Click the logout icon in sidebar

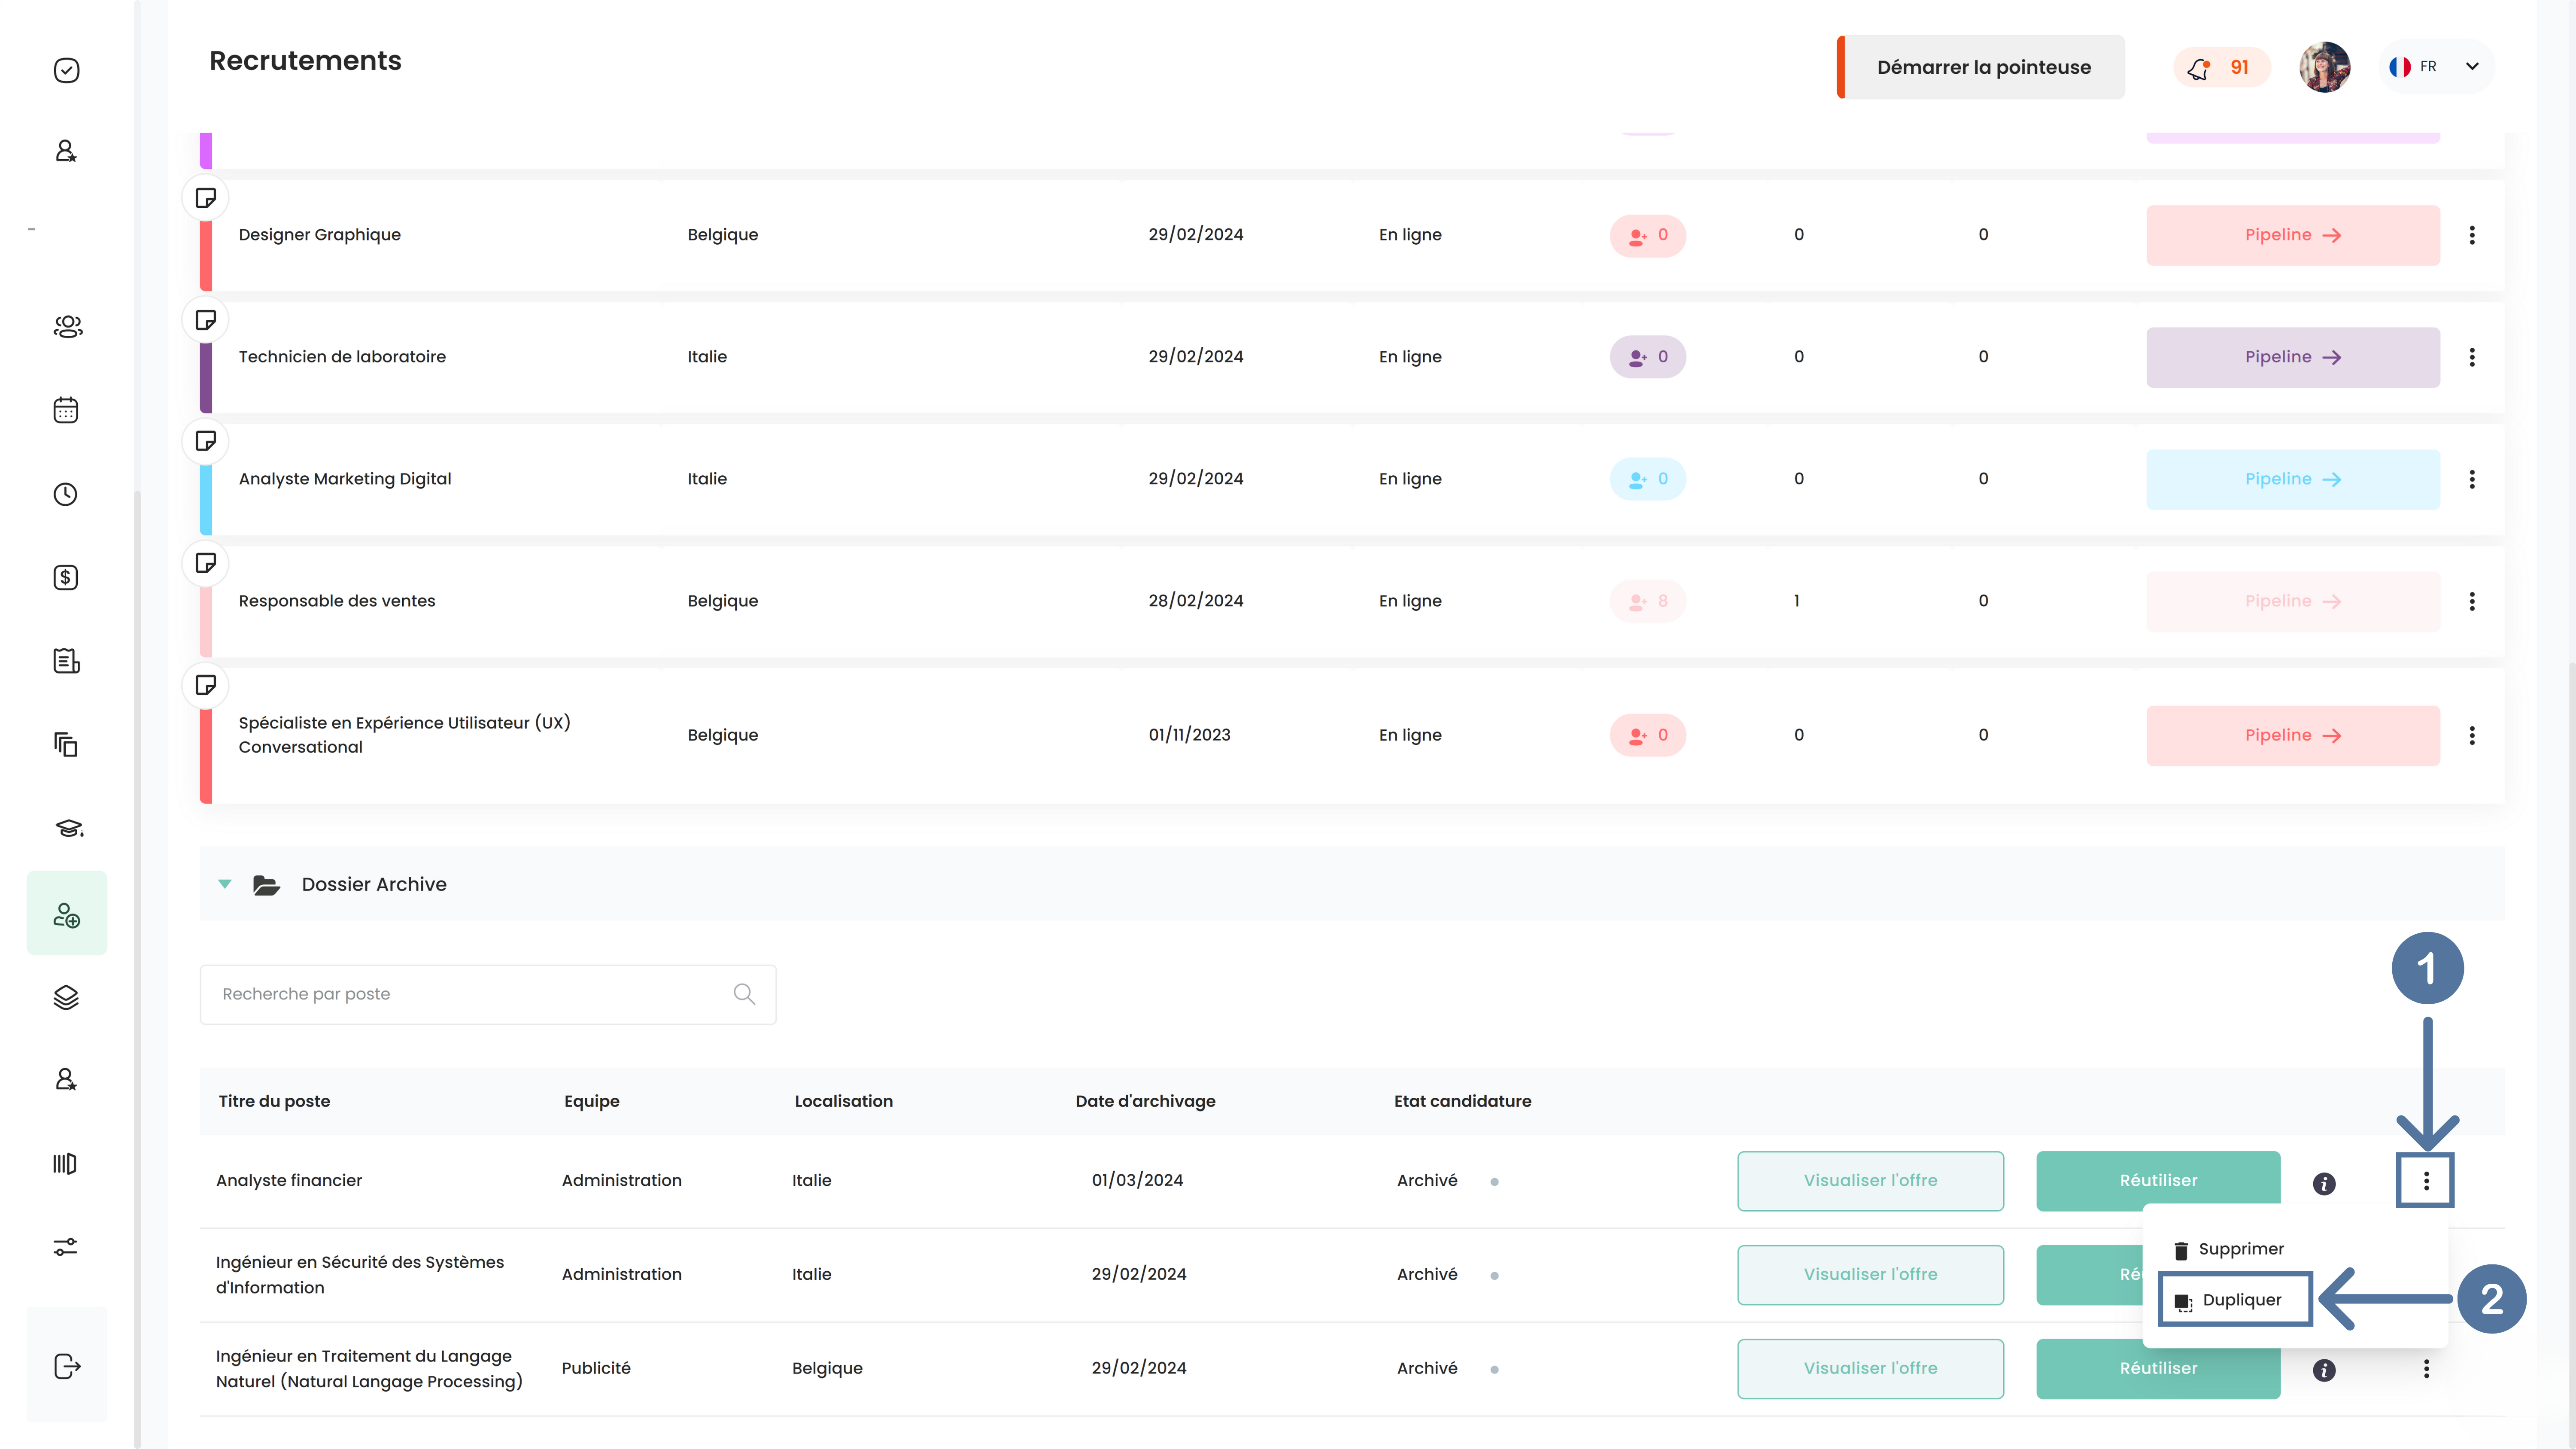67,1366
